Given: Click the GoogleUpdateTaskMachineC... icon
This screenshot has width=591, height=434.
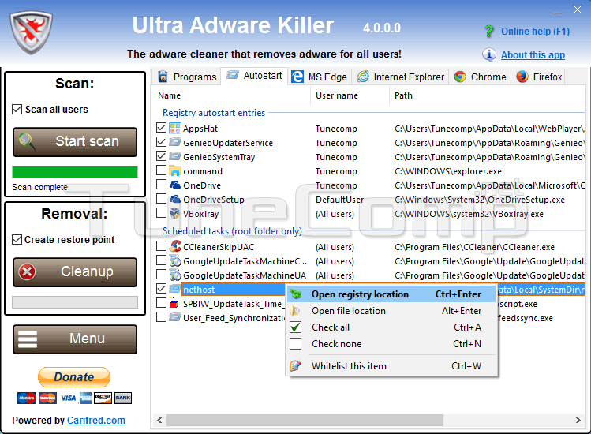Looking at the screenshot, I should tap(175, 260).
